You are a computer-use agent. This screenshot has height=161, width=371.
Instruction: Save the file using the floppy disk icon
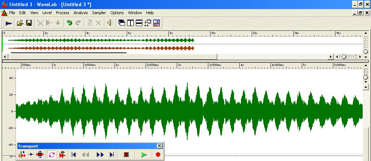29,23
